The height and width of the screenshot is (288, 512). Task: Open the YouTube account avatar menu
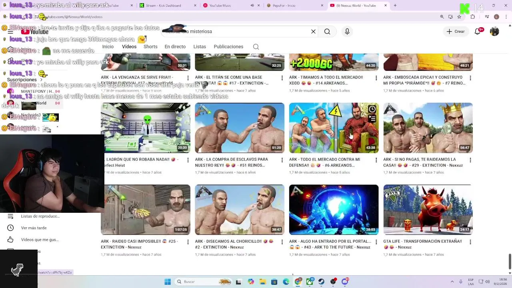(x=494, y=32)
